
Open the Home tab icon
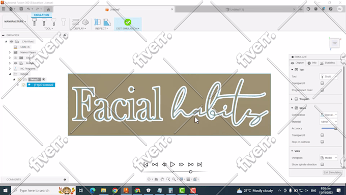tap(48, 9)
